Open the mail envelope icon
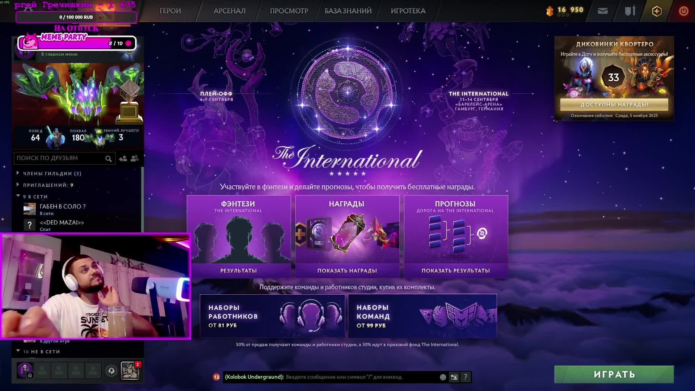 coord(602,11)
